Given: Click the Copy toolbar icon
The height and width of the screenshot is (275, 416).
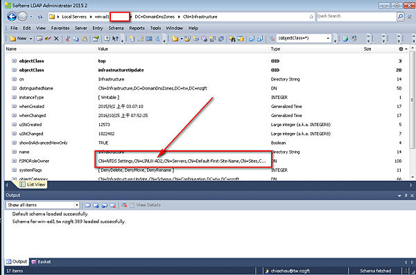Looking at the screenshot, I should 76,39.
